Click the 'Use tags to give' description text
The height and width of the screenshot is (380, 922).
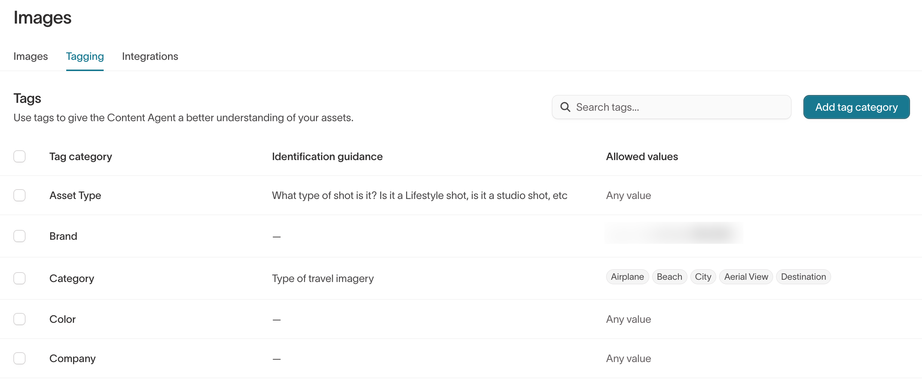(183, 117)
